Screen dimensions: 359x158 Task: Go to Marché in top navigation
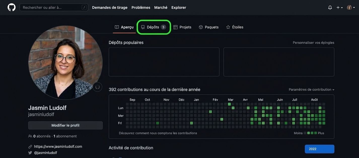pos(161,8)
